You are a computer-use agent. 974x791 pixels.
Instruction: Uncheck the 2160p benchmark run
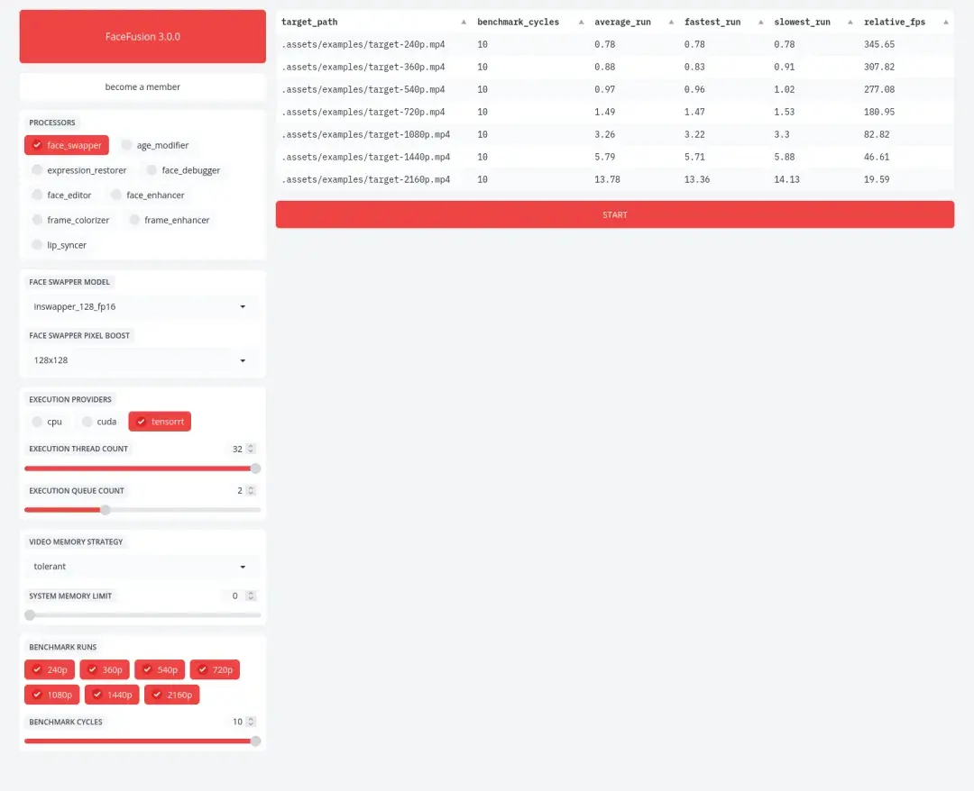[x=172, y=695]
